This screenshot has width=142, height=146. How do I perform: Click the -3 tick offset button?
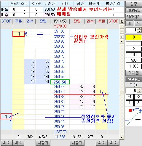point(138,97)
